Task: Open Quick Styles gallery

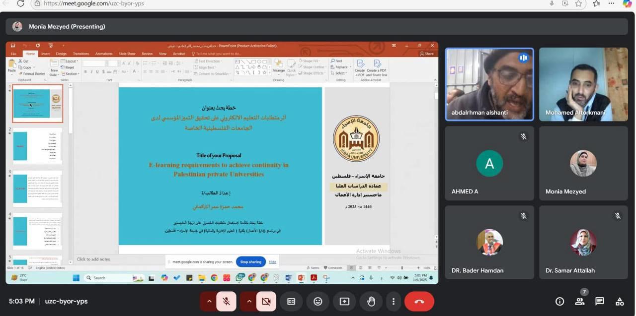Action: 291,67
